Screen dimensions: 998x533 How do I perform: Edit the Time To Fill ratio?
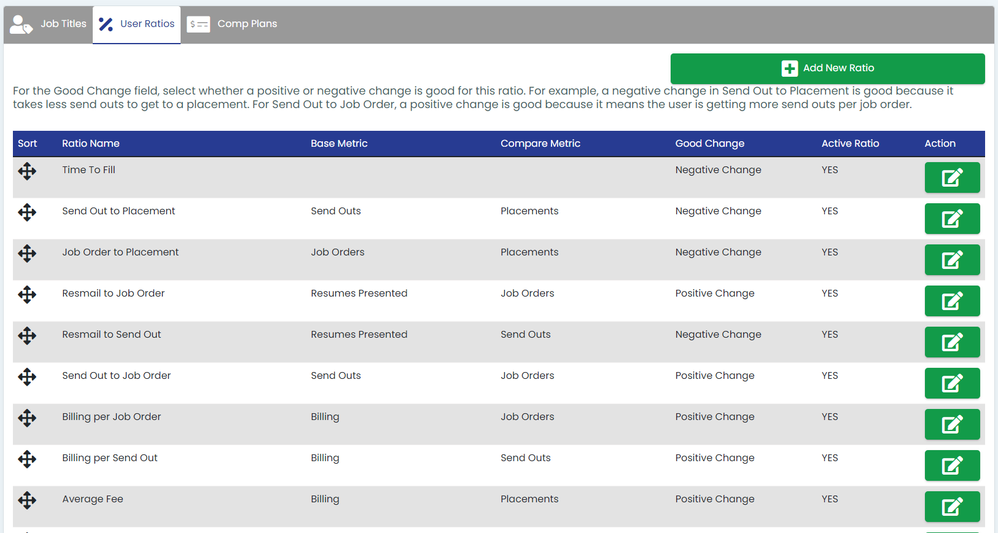click(x=952, y=177)
